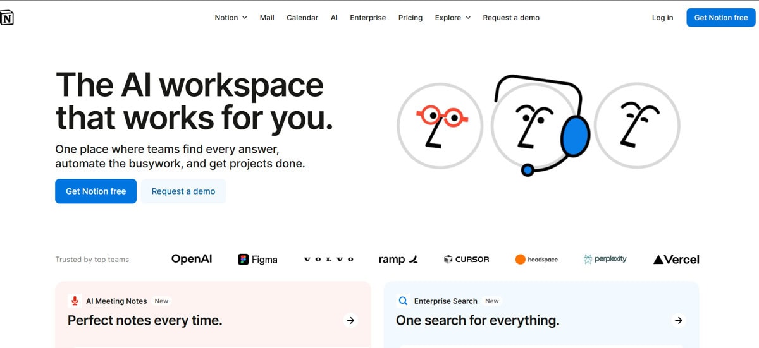Go to the Pricing page
Image resolution: width=759 pixels, height=348 pixels.
click(410, 18)
